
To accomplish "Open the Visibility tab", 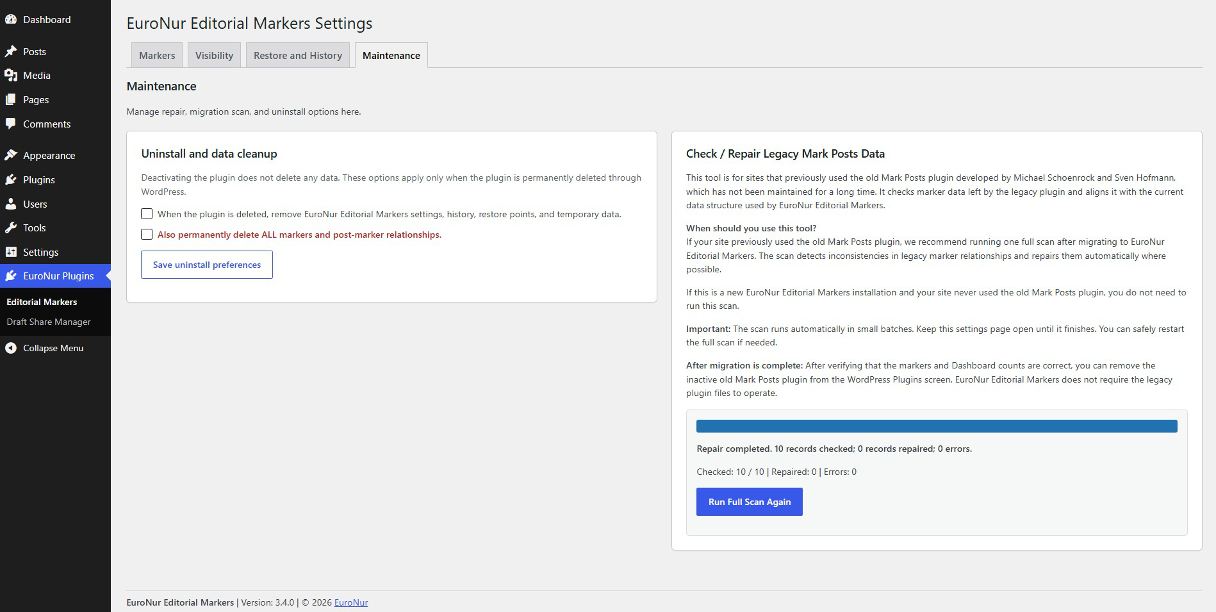I will 214,55.
